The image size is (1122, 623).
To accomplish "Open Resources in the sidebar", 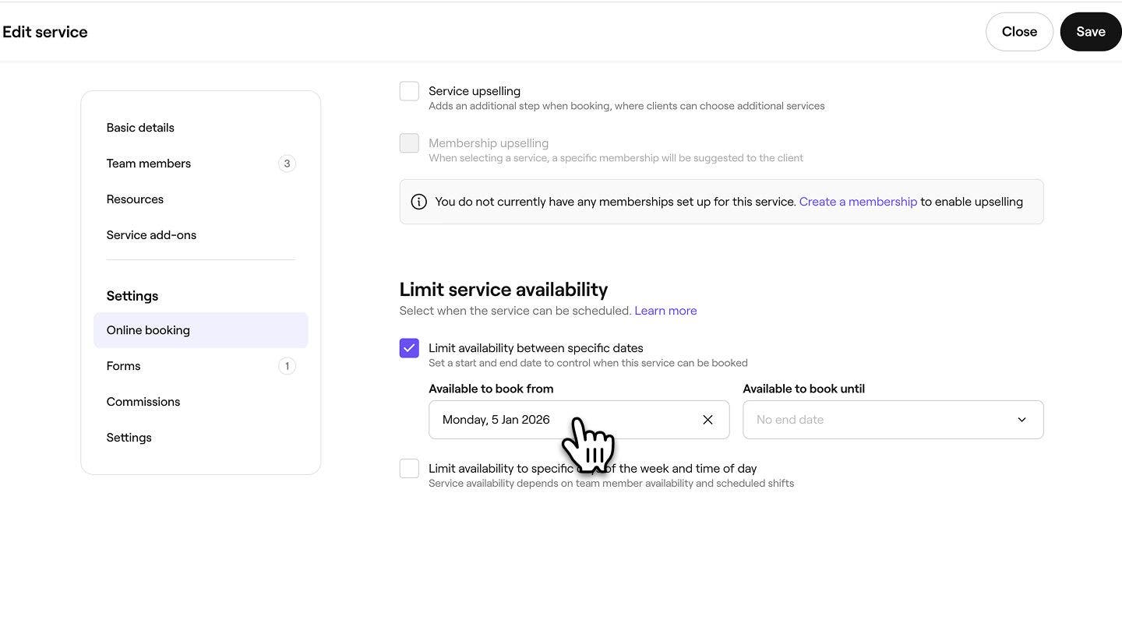I will (x=135, y=199).
